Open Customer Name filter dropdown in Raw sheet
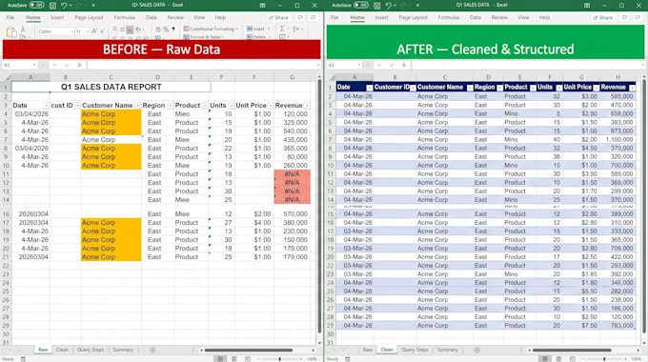The height and width of the screenshot is (362, 648). point(137,106)
